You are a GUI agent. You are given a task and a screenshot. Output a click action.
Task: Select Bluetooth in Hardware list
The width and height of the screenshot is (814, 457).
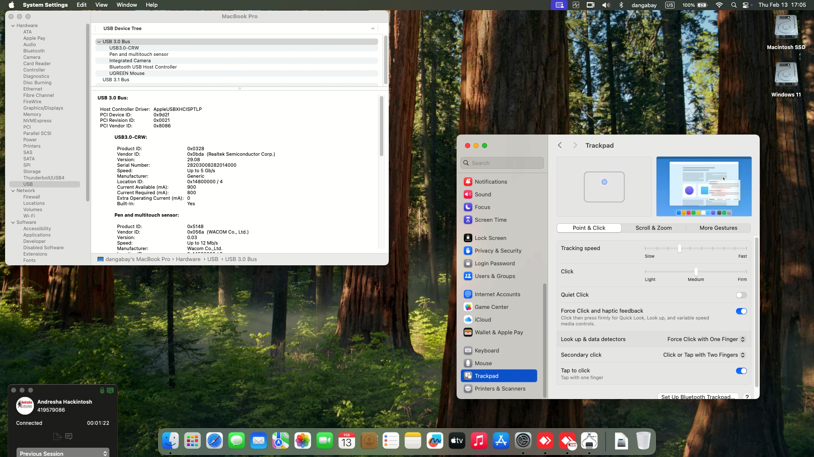34,51
